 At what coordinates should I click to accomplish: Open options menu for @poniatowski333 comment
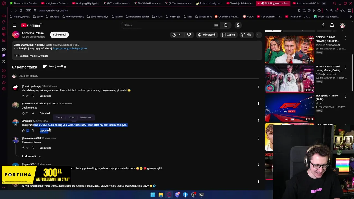click(x=258, y=138)
